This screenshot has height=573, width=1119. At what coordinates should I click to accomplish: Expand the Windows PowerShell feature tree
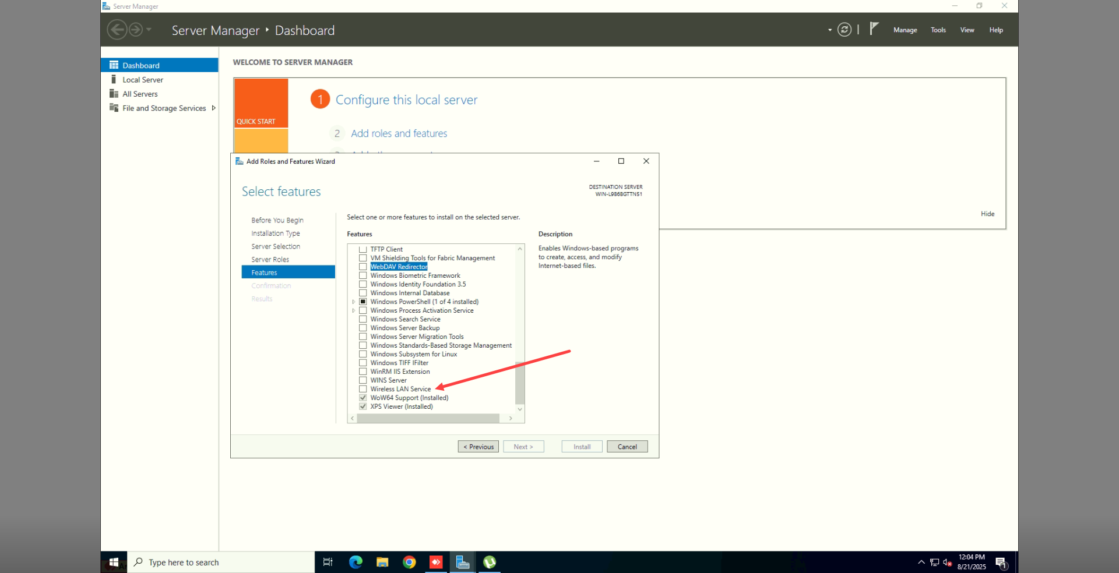(354, 302)
